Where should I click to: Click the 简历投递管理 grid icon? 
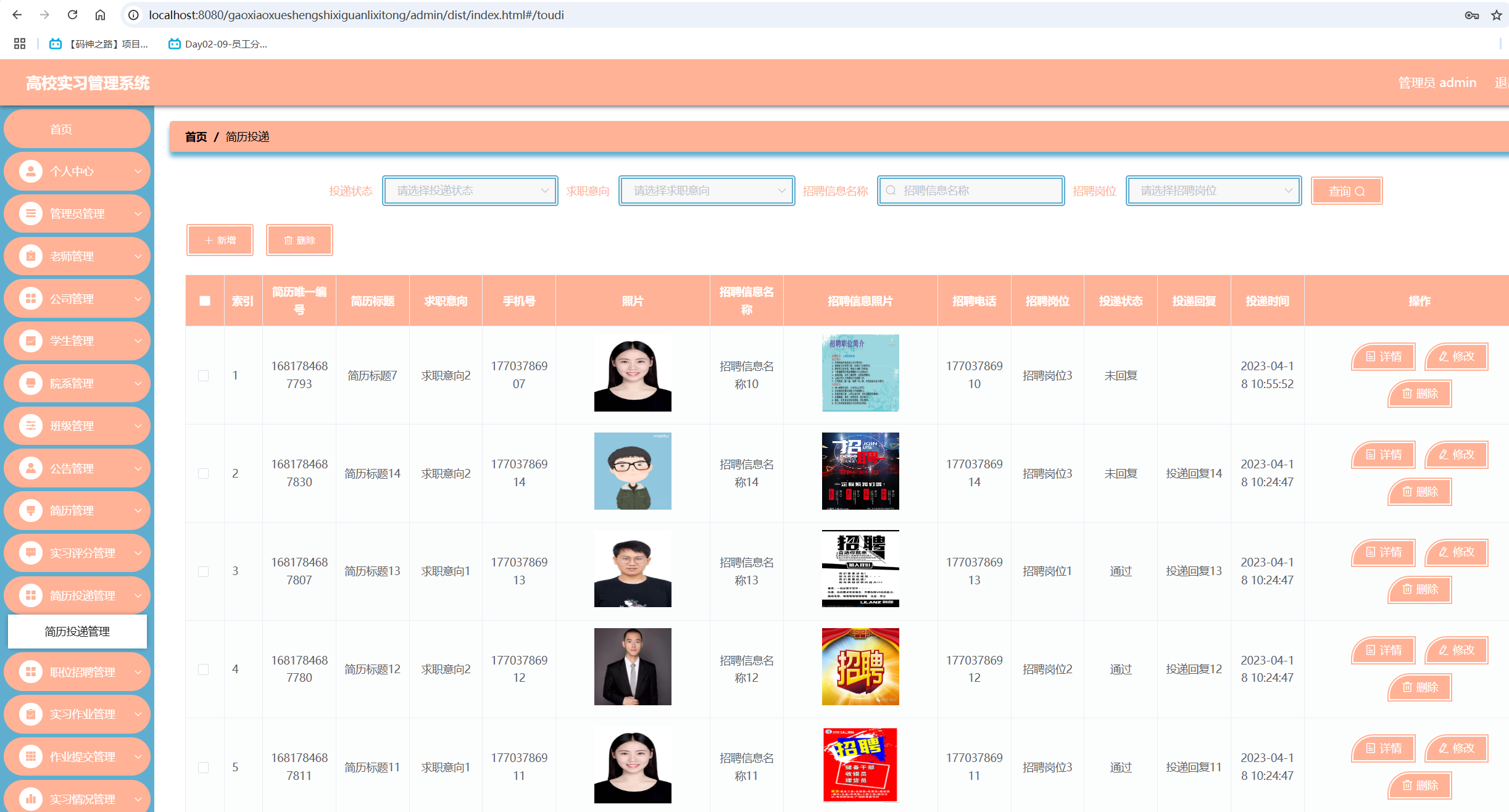click(30, 595)
